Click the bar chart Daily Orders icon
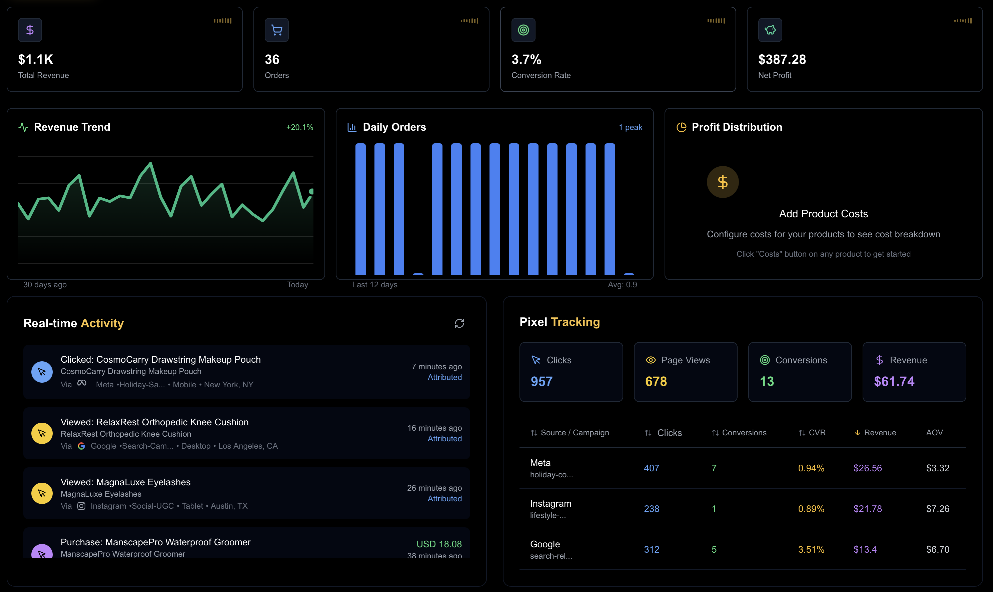Screen dimensions: 993x592 tap(352, 127)
